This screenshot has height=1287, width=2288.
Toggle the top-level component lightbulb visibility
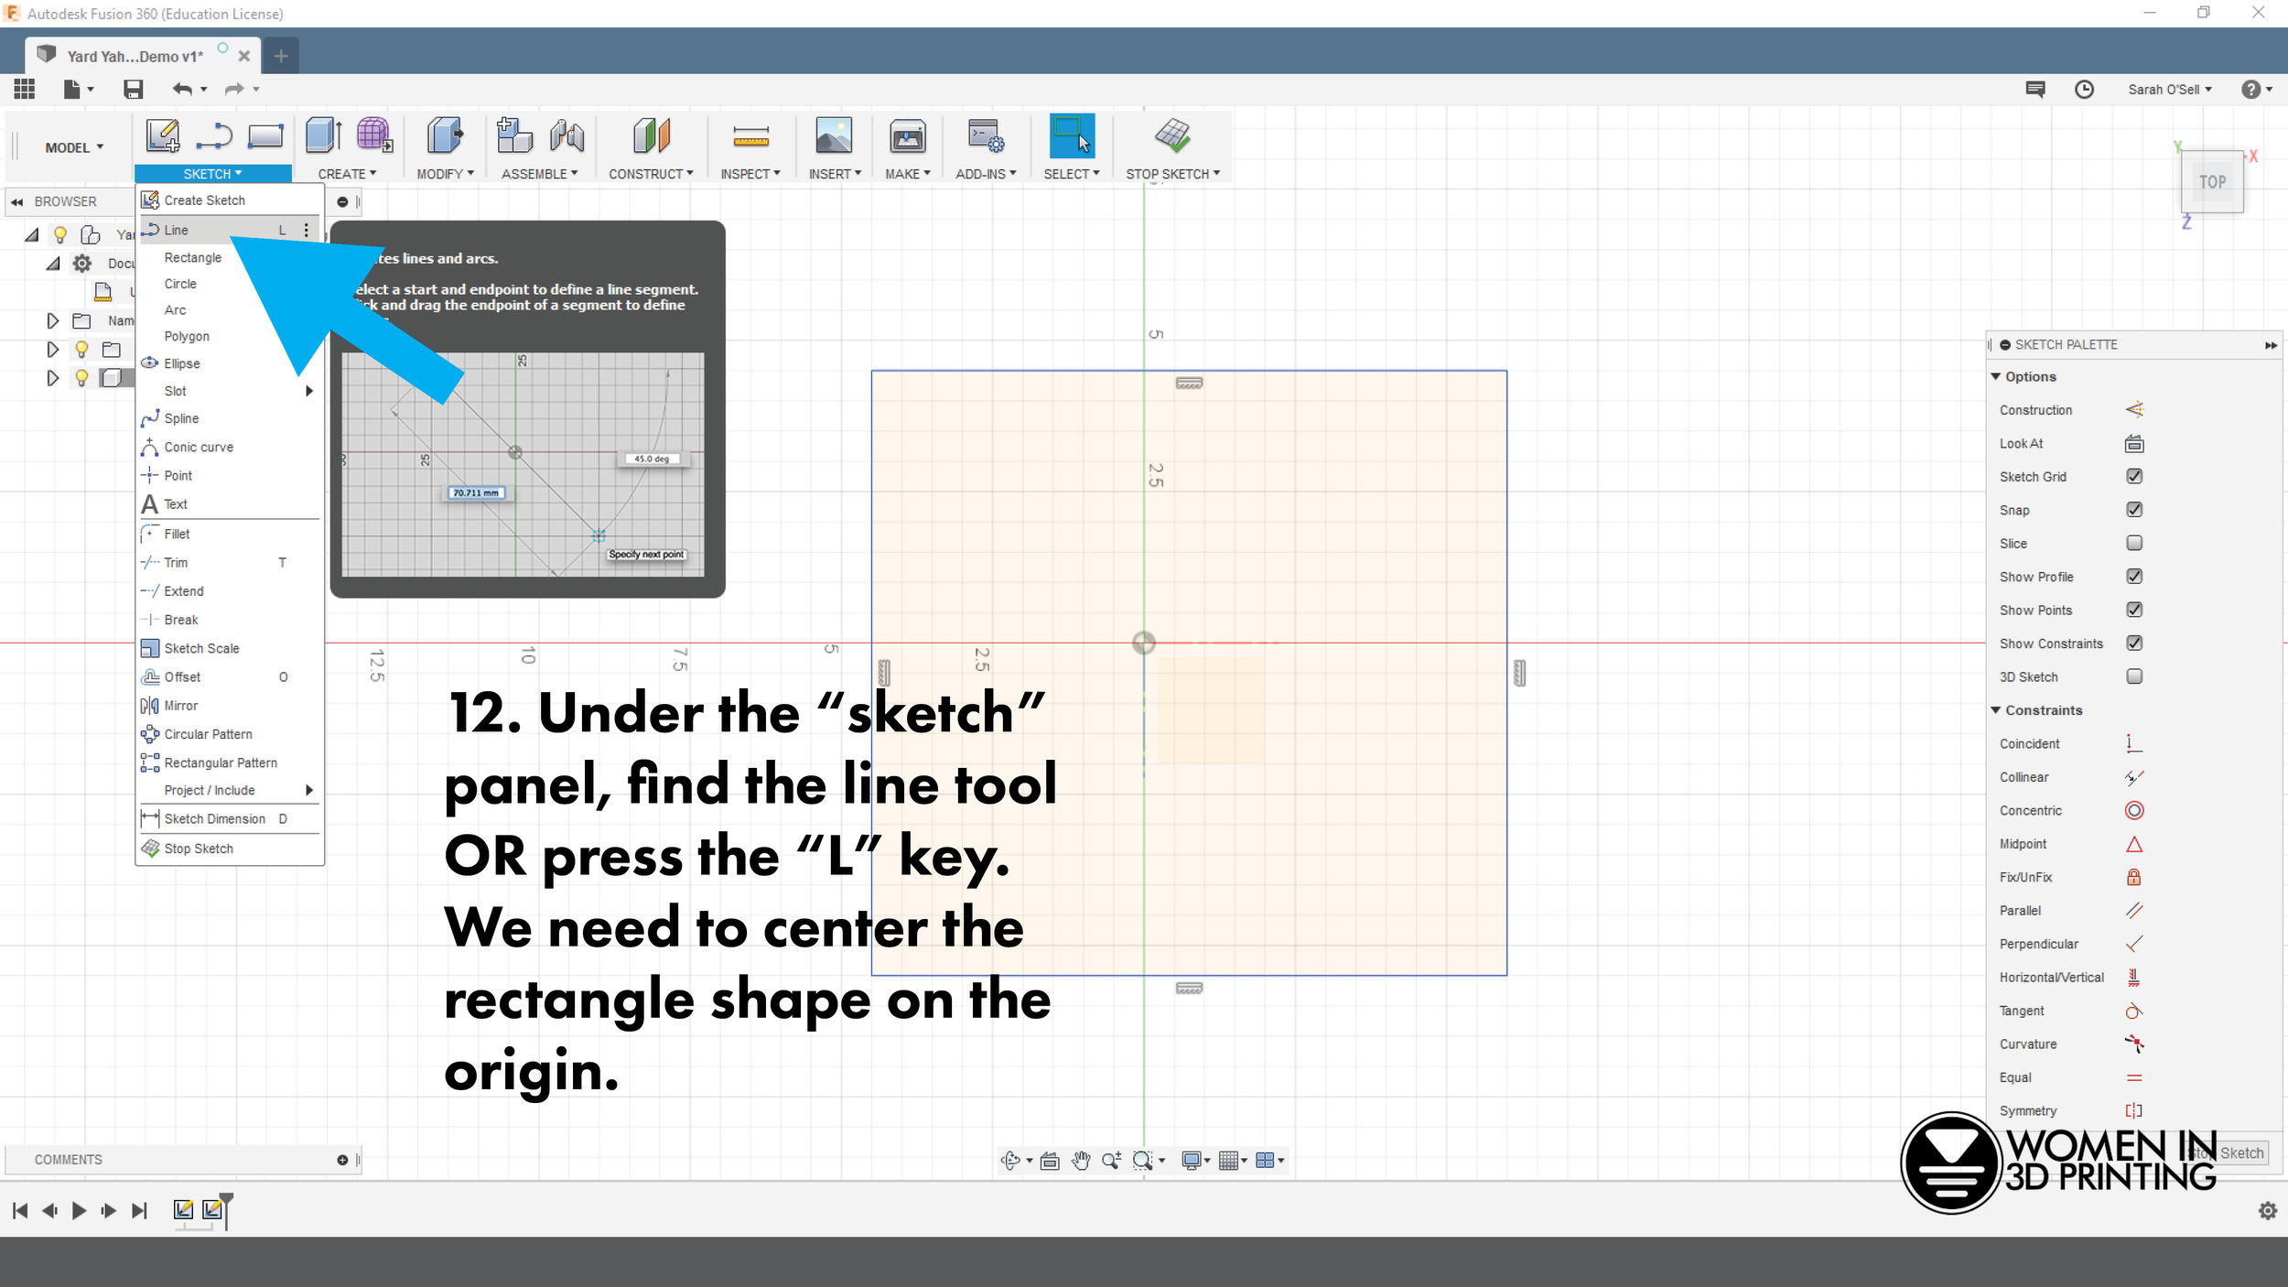pos(60,234)
